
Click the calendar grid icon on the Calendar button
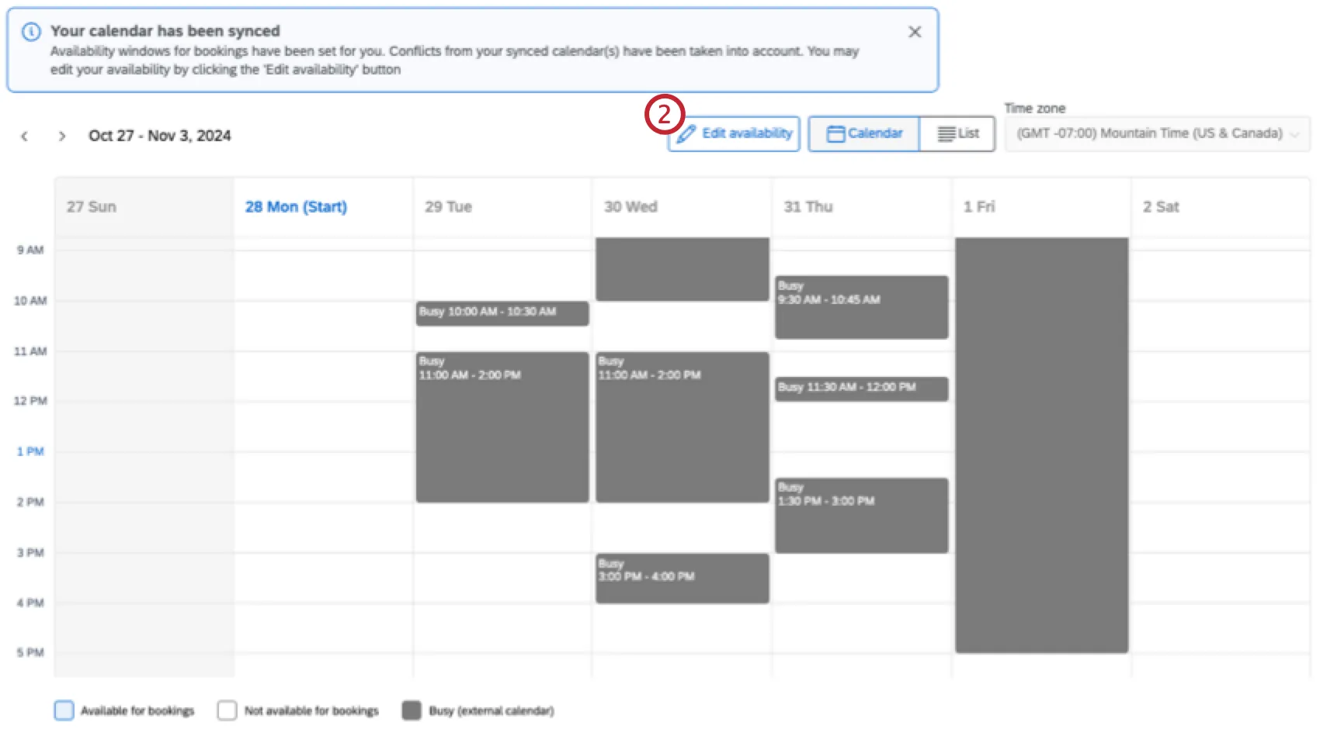pyautogui.click(x=835, y=133)
